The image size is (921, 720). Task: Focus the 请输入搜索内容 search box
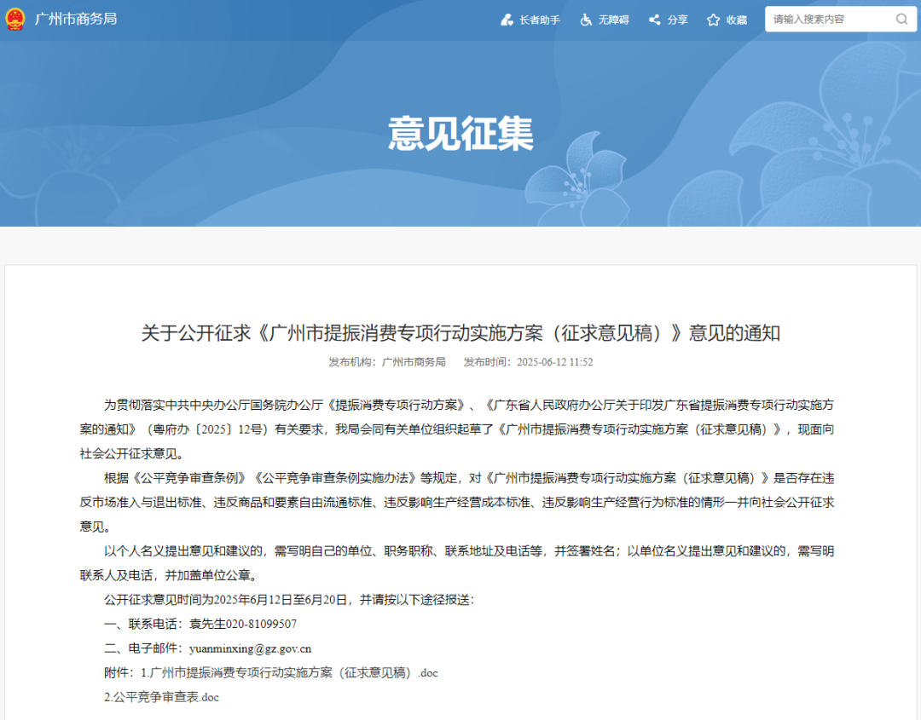click(827, 19)
